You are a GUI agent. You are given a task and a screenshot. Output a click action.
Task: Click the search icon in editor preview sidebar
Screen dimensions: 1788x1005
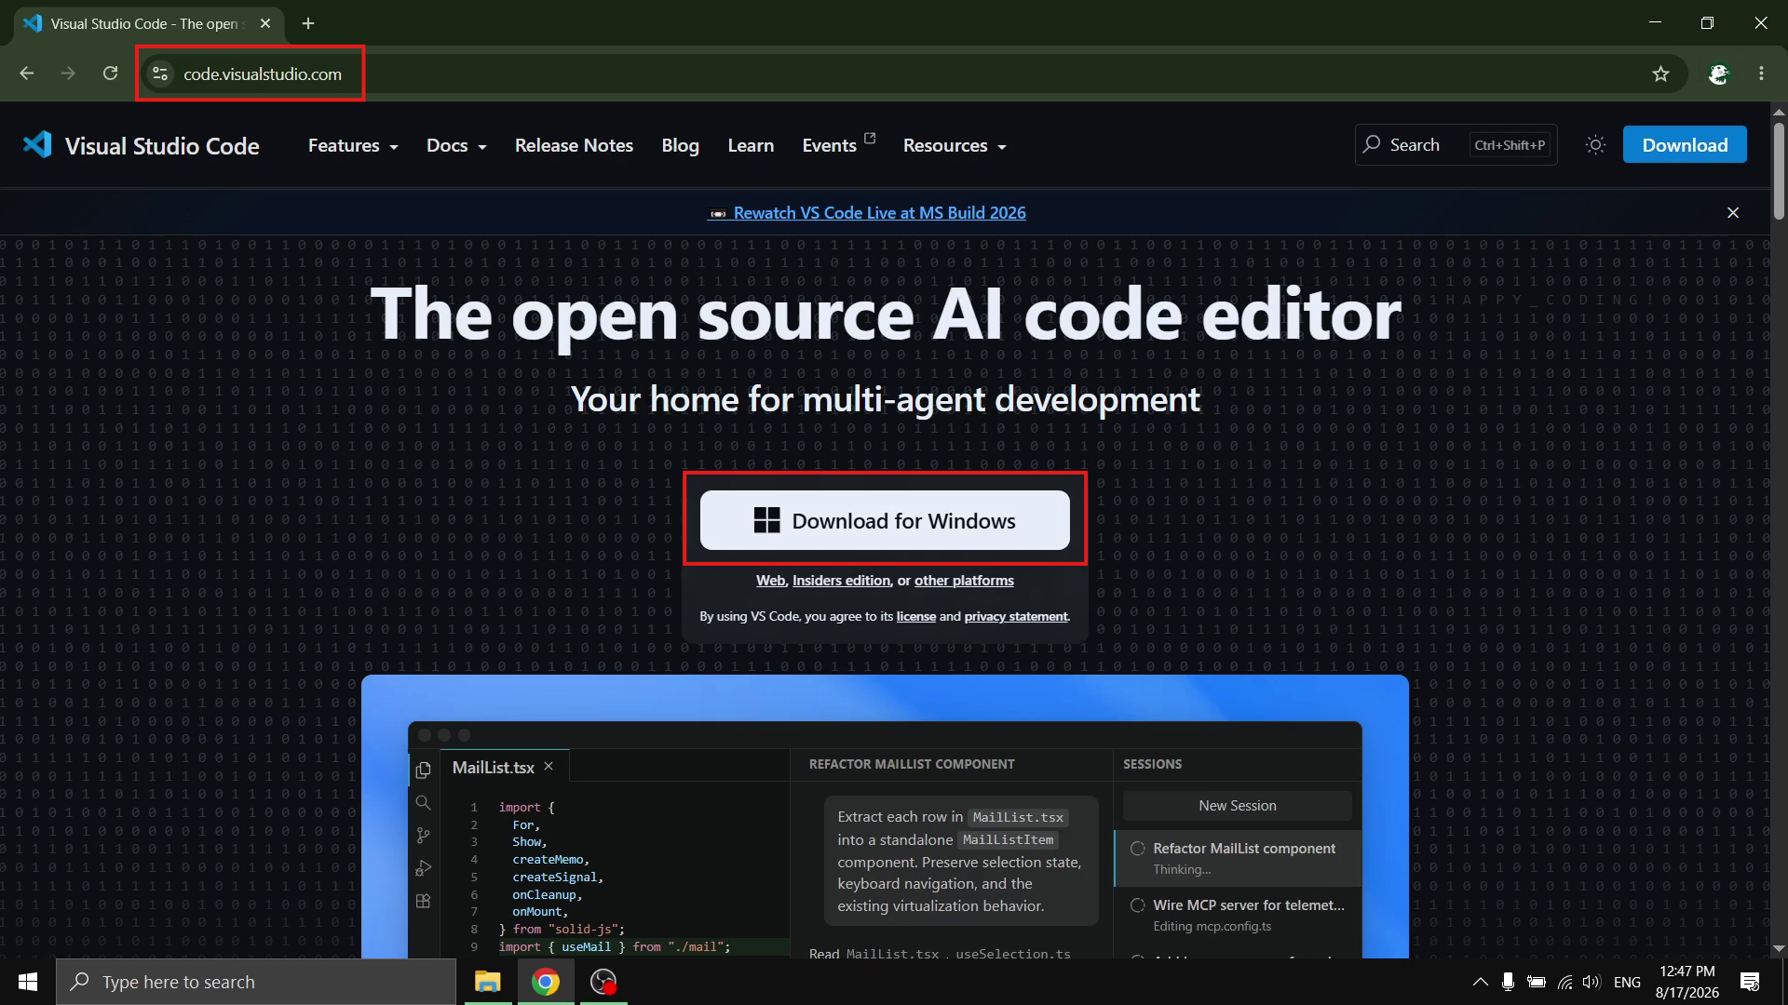coord(423,802)
